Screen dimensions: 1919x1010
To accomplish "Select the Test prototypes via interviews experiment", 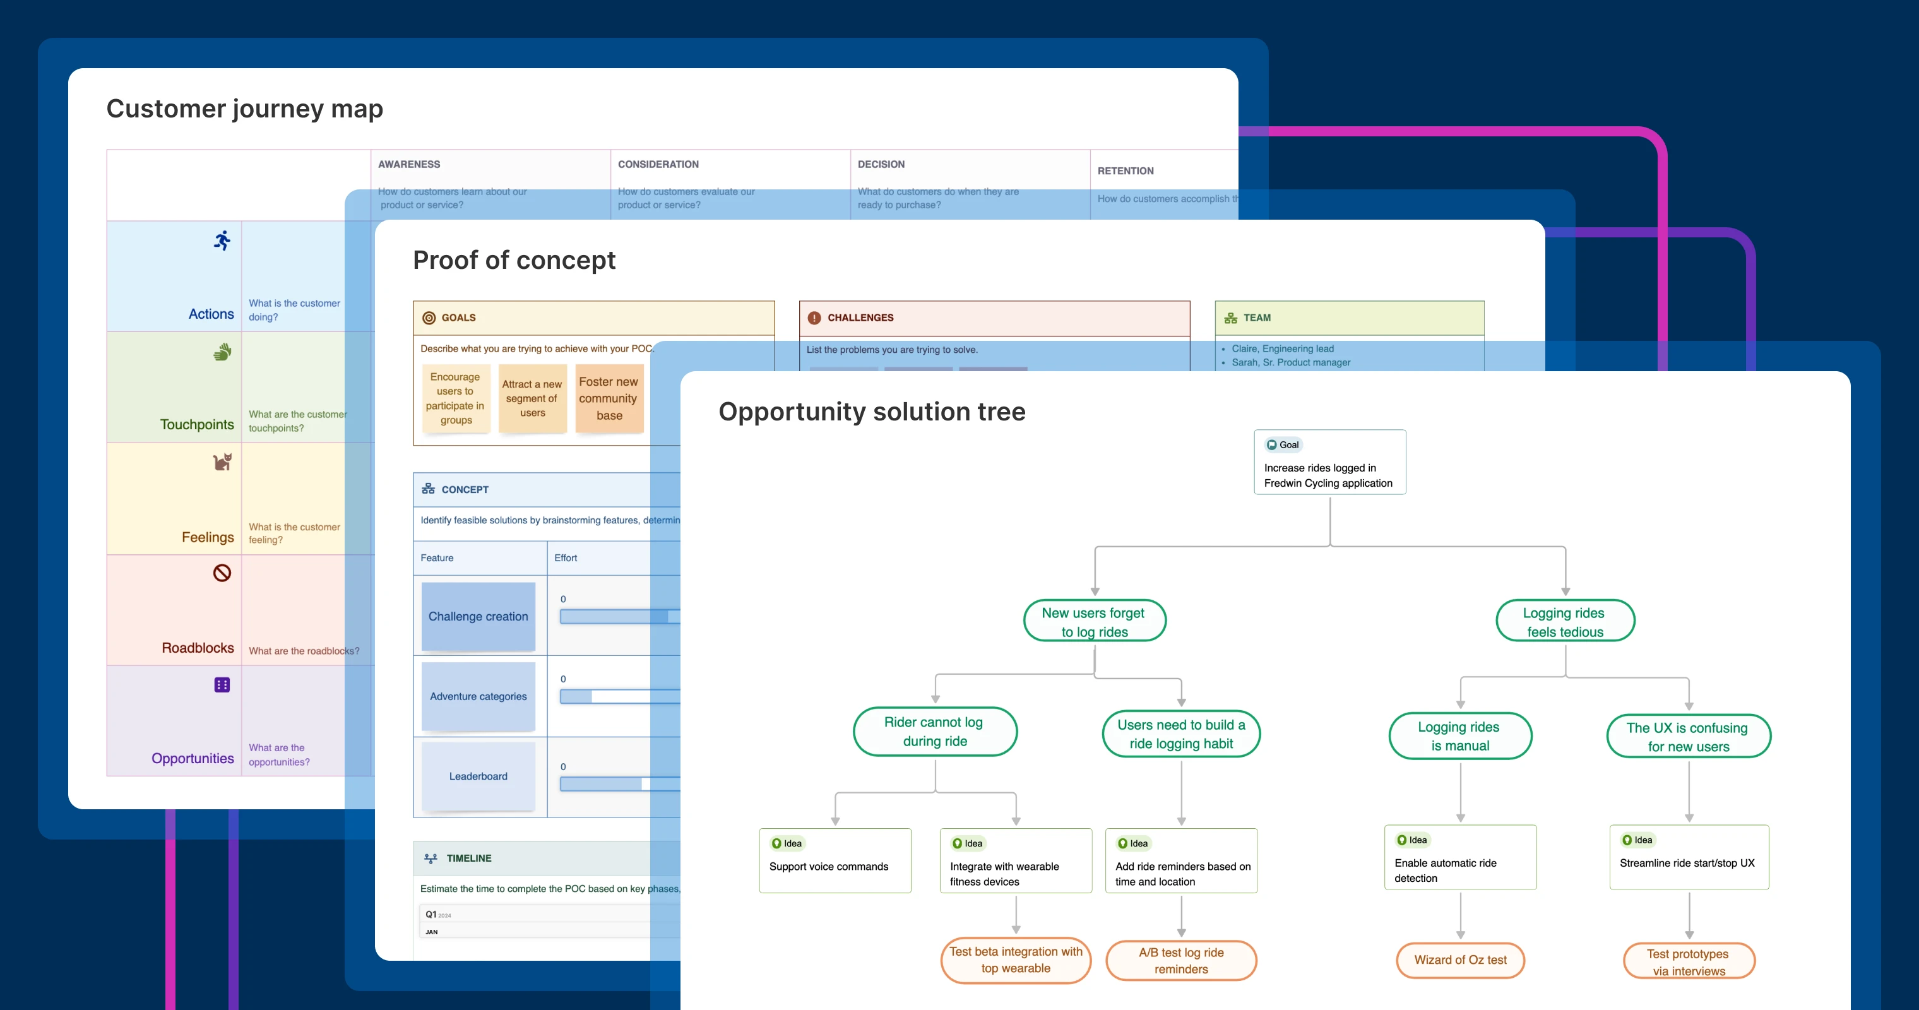I will (1689, 961).
